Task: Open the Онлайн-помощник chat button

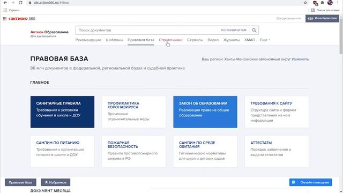Action: point(311,182)
